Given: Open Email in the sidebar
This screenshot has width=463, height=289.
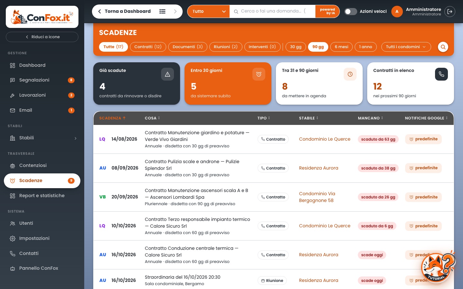Looking at the screenshot, I should pos(42,110).
